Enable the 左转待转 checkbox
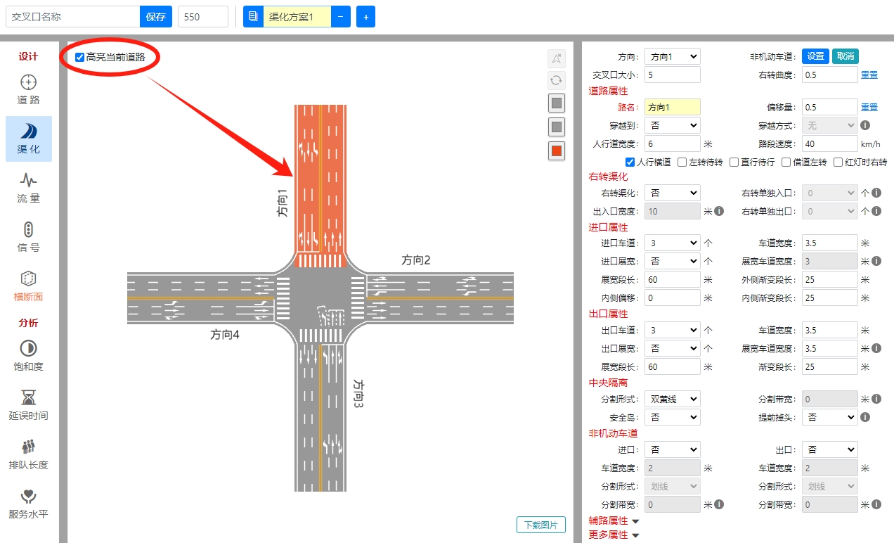The height and width of the screenshot is (543, 894). point(682,162)
